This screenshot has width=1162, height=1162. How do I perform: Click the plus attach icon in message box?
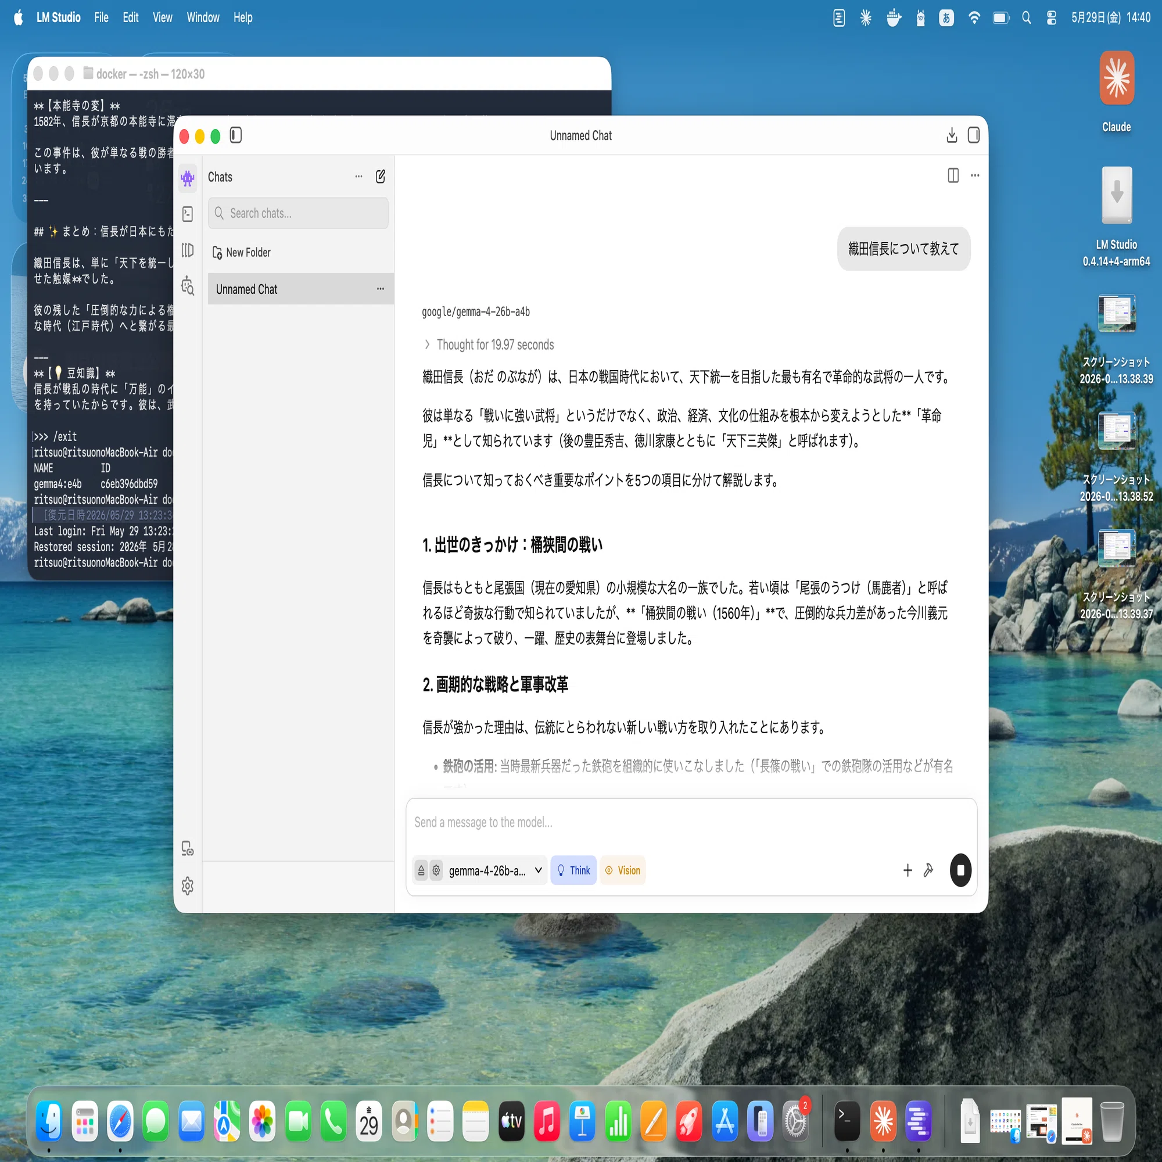(x=908, y=870)
